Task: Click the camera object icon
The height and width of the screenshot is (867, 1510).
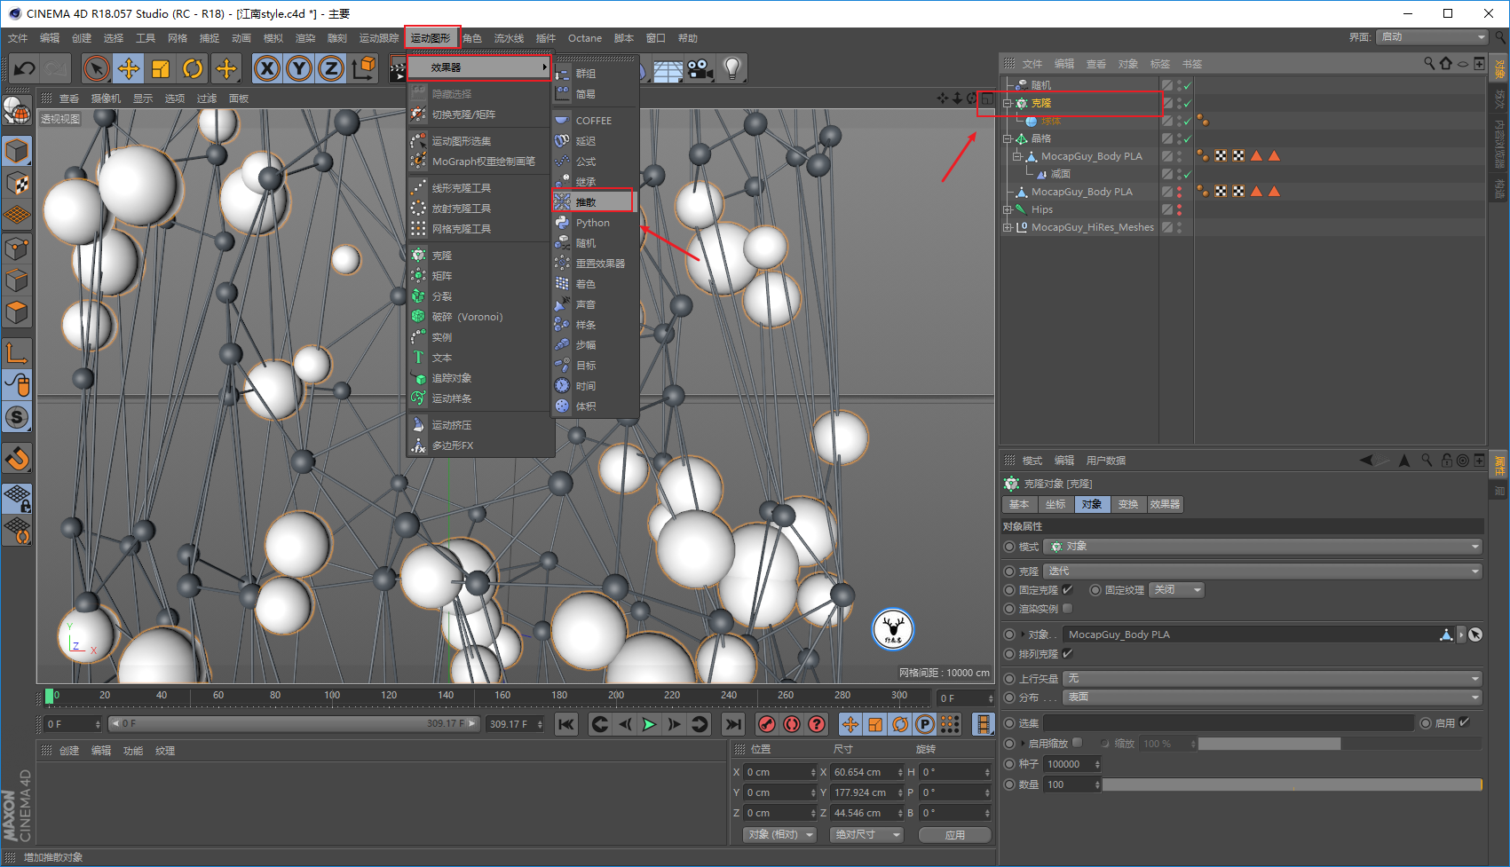Action: tap(700, 68)
